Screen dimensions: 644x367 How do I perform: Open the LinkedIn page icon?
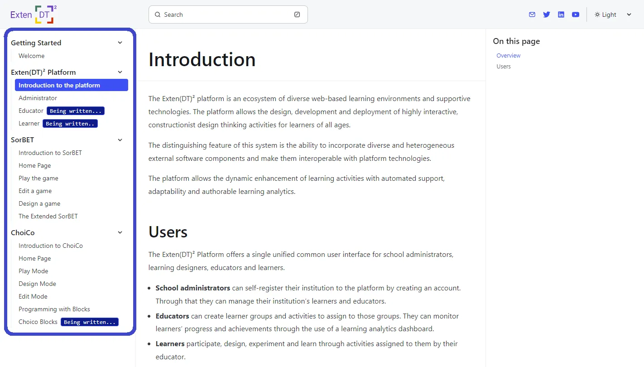(561, 14)
